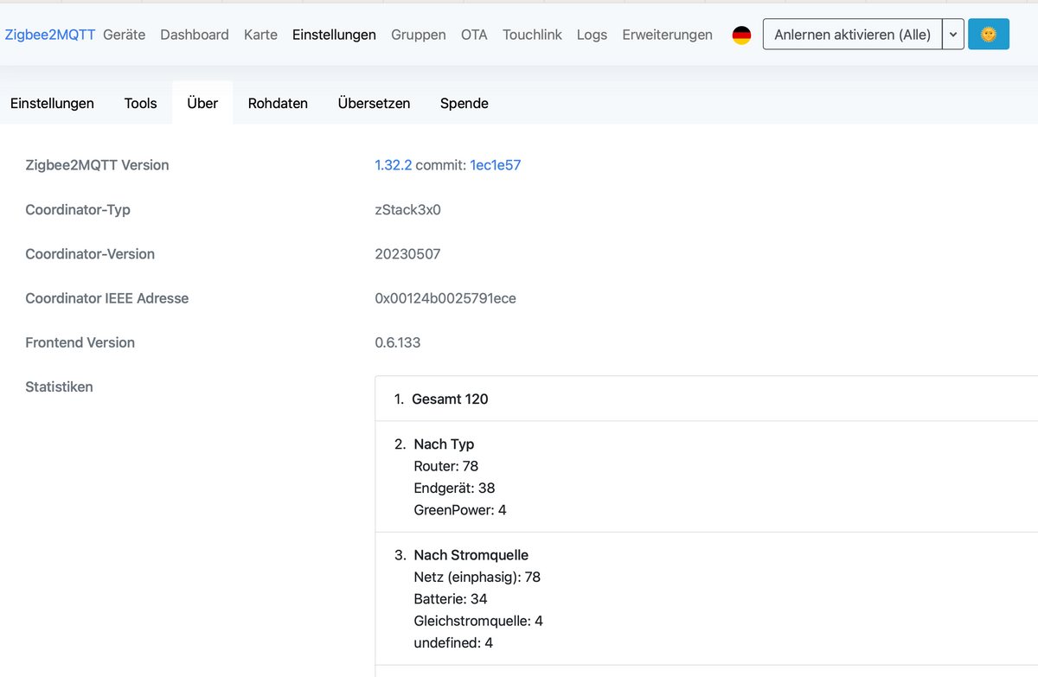The image size is (1038, 677).
Task: Click the Netz (einphasig): 78 entry
Action: [x=477, y=577]
